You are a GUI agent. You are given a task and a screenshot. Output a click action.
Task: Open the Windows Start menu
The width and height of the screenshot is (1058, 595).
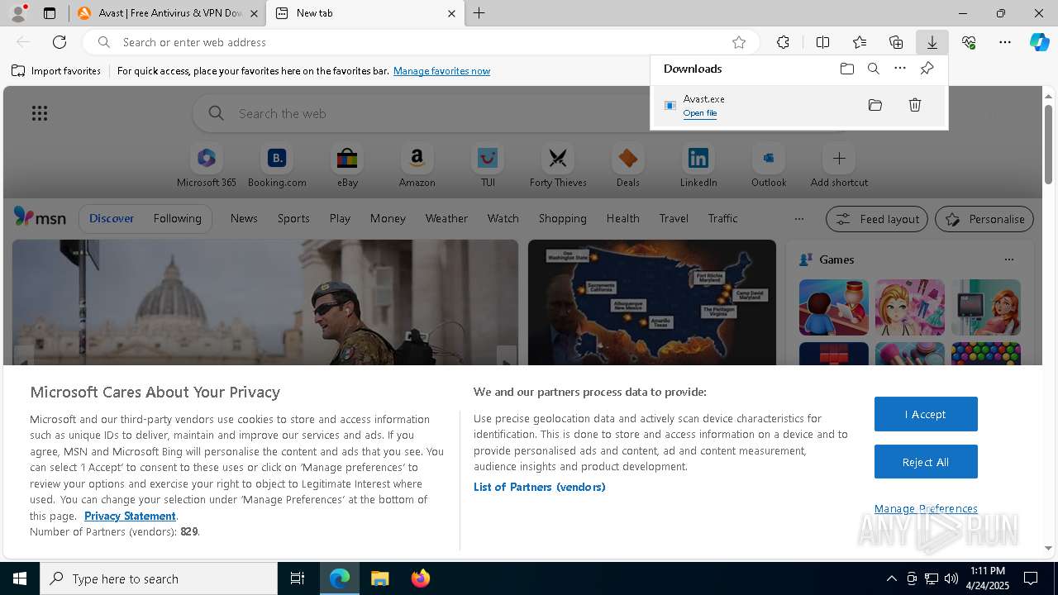[20, 578]
